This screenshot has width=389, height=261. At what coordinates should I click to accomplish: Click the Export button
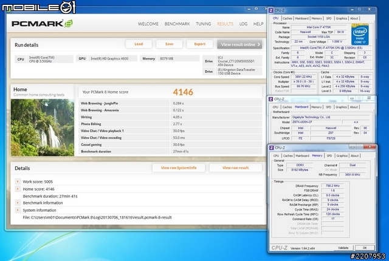pyautogui.click(x=200, y=44)
